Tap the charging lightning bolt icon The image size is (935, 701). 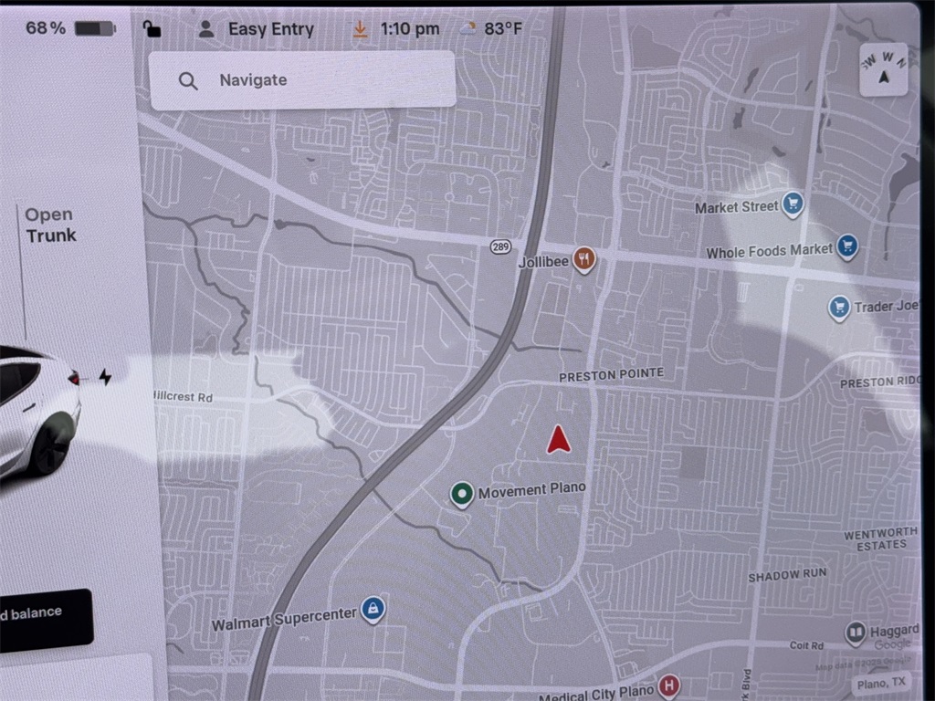[x=105, y=377]
